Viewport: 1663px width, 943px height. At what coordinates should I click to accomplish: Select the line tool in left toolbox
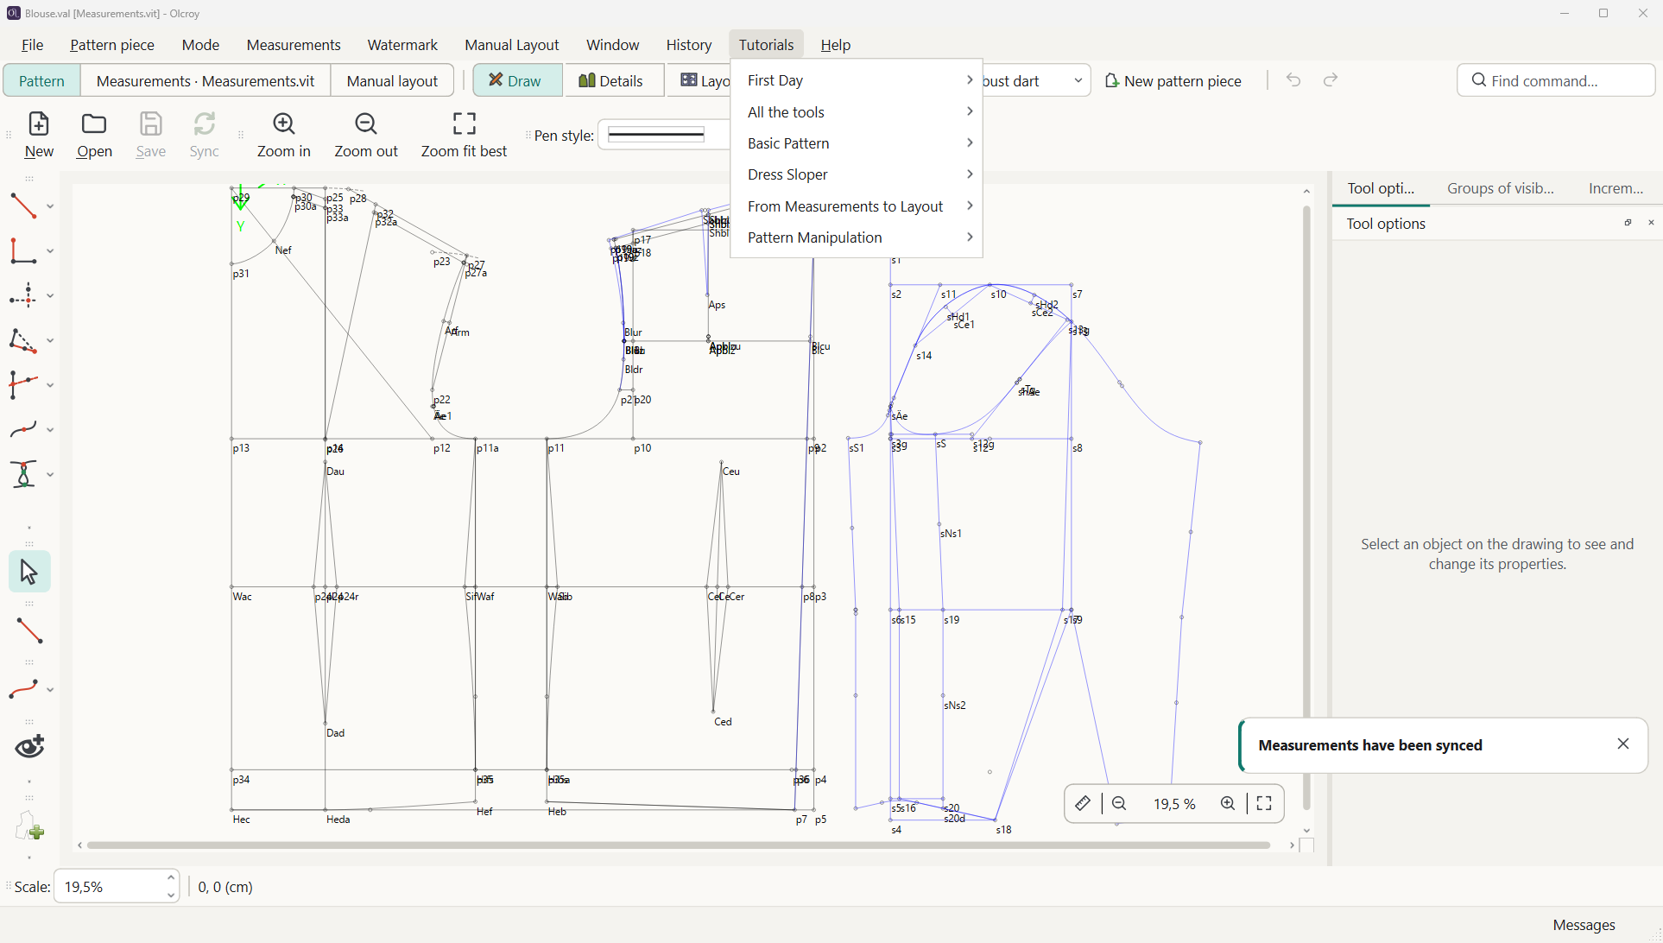[23, 206]
